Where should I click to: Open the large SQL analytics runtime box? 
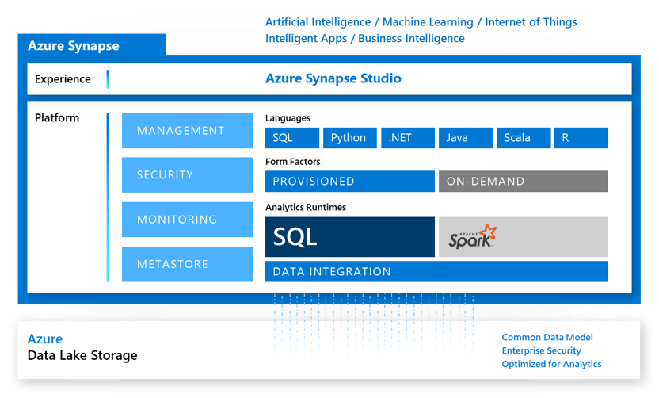(x=349, y=237)
